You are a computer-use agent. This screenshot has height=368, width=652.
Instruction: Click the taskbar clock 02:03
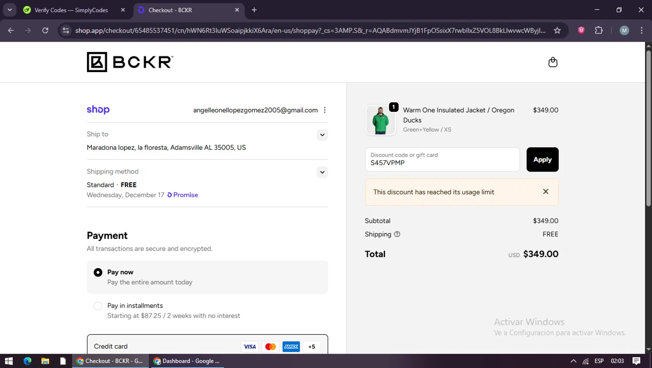617,361
